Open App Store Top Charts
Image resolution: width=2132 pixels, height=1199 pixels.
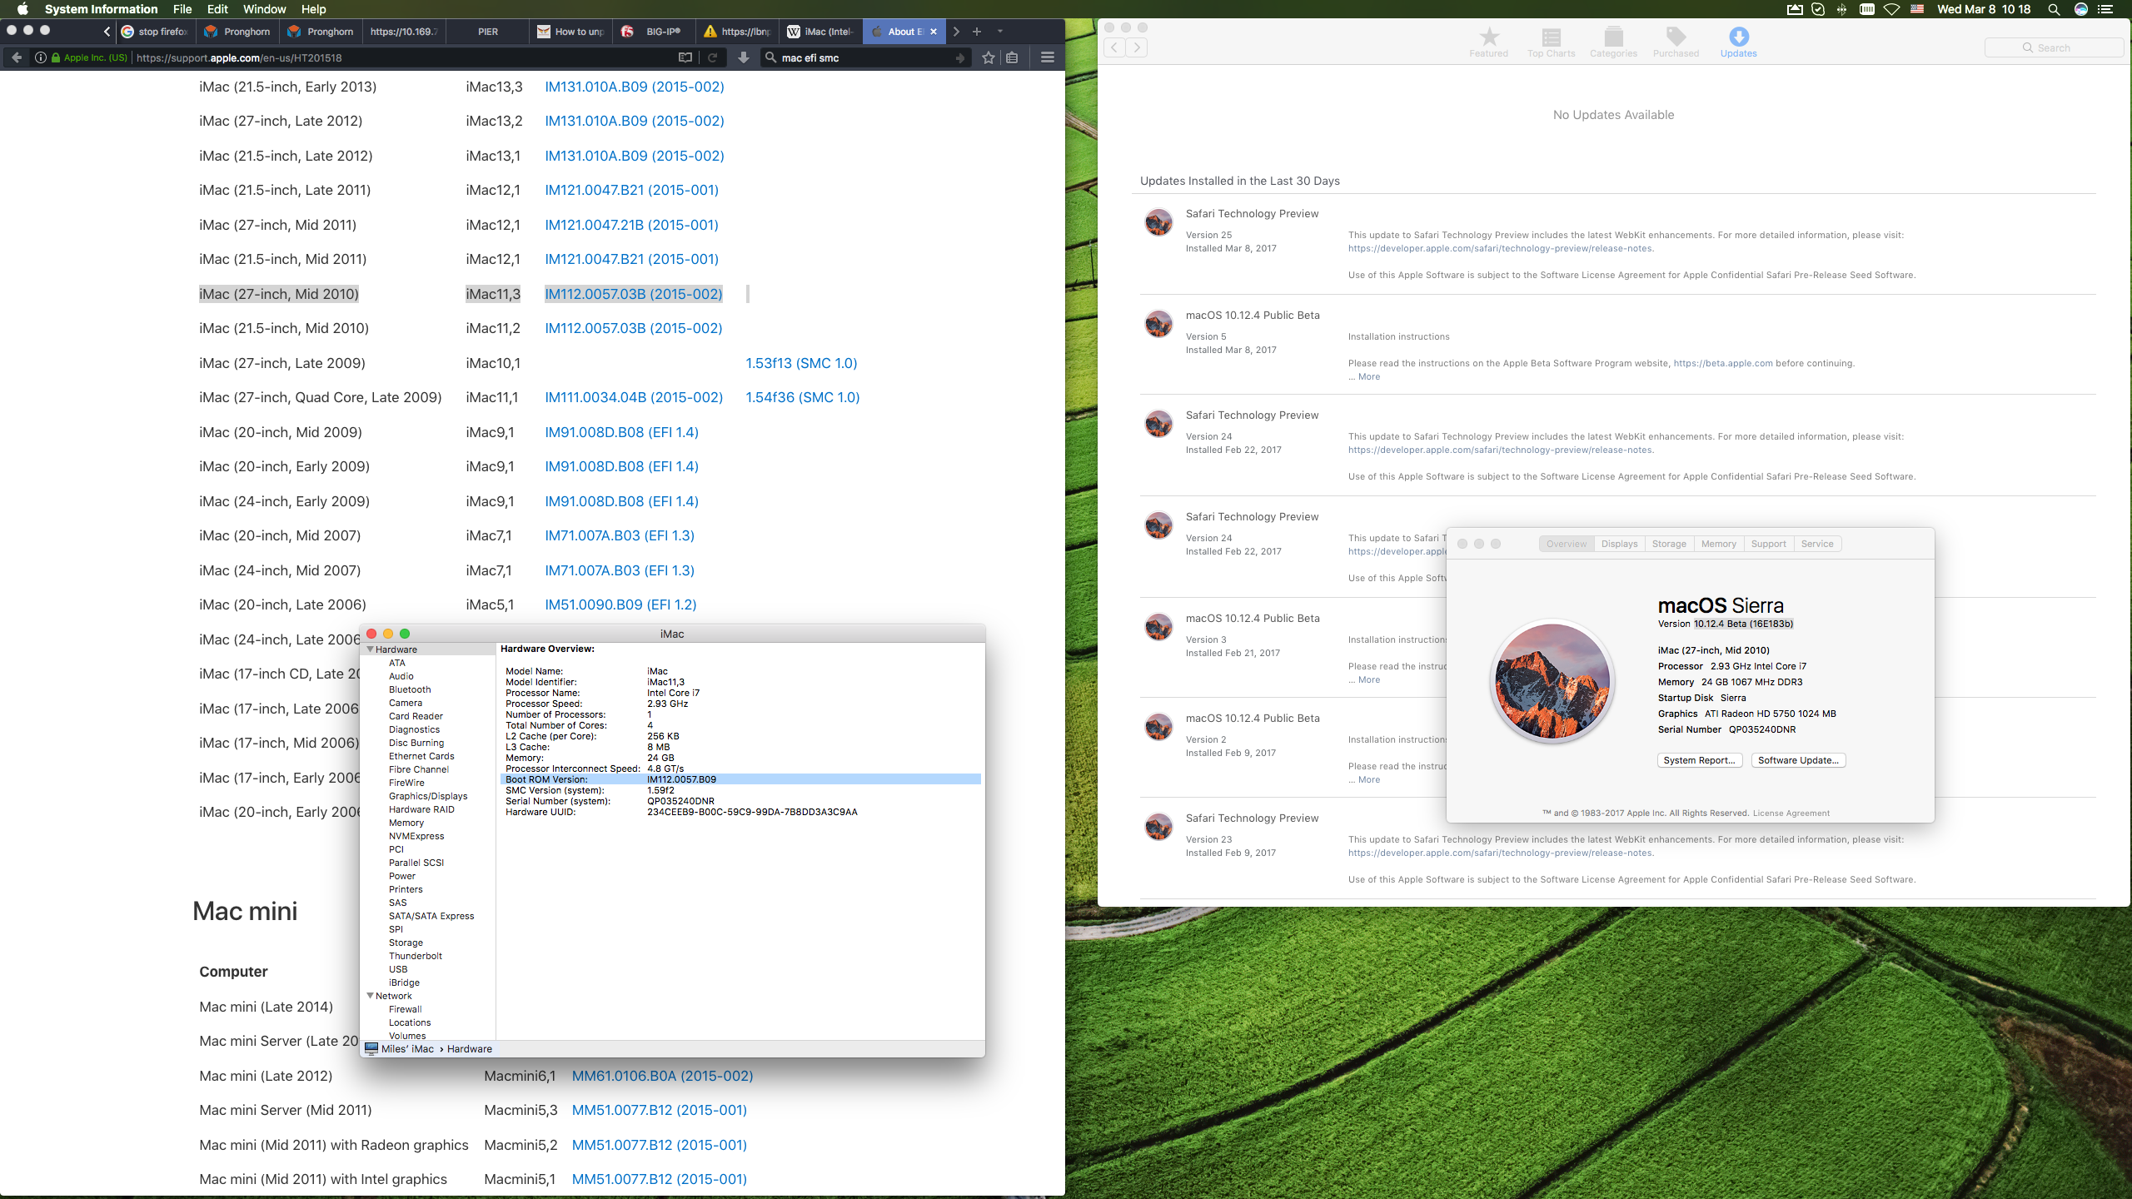coord(1551,42)
